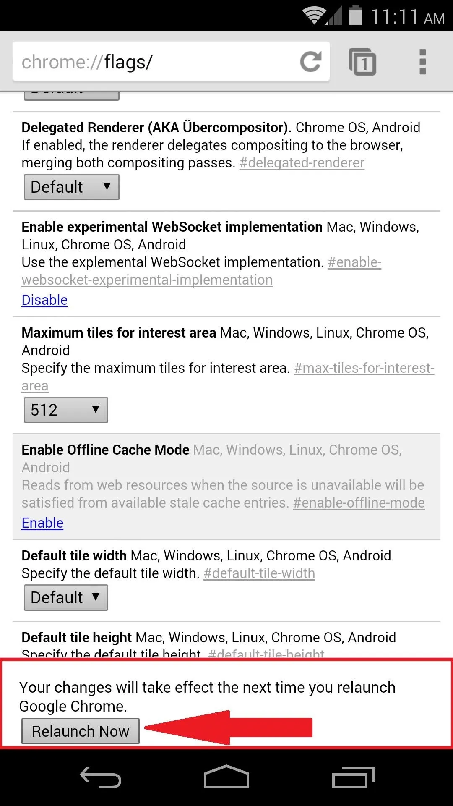Click the #max-tiles-for-interest-area link
Viewport: 453px width, 806px height.
pos(364,368)
